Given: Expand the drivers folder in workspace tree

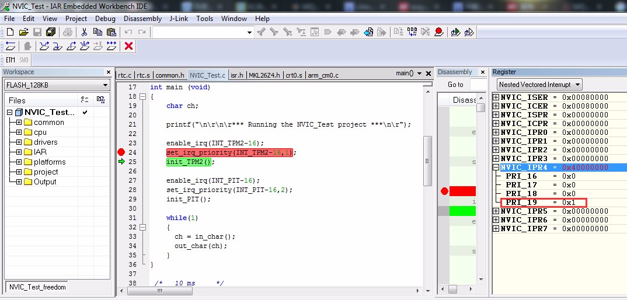Looking at the screenshot, I should pyautogui.click(x=19, y=142).
